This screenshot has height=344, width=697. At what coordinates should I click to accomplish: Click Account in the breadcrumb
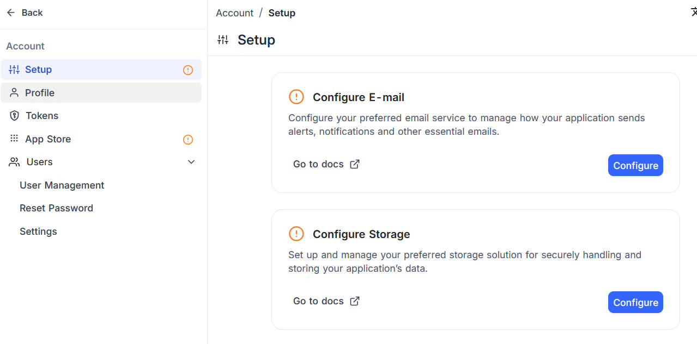[x=234, y=13]
